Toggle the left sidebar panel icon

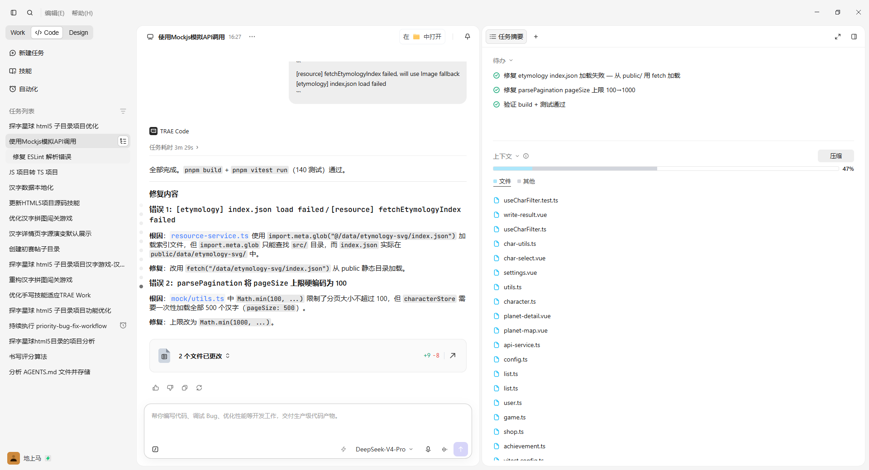(x=14, y=13)
